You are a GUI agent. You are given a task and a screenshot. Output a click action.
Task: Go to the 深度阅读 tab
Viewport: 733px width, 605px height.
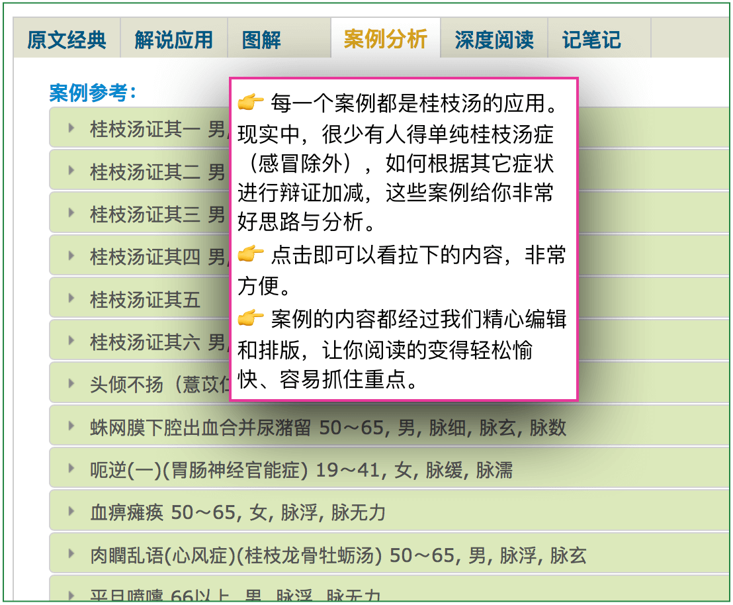[x=494, y=40]
